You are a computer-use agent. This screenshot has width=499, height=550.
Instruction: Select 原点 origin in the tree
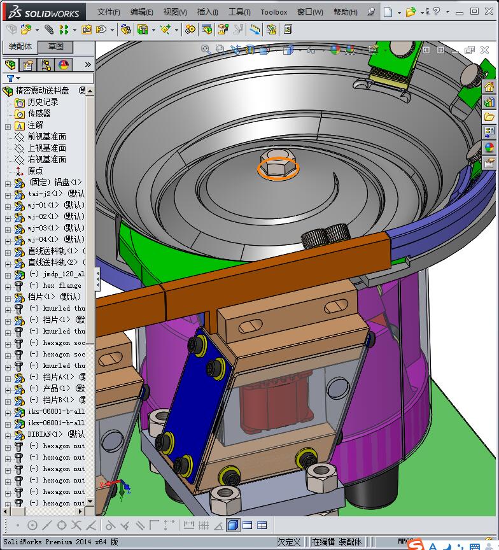click(35, 171)
